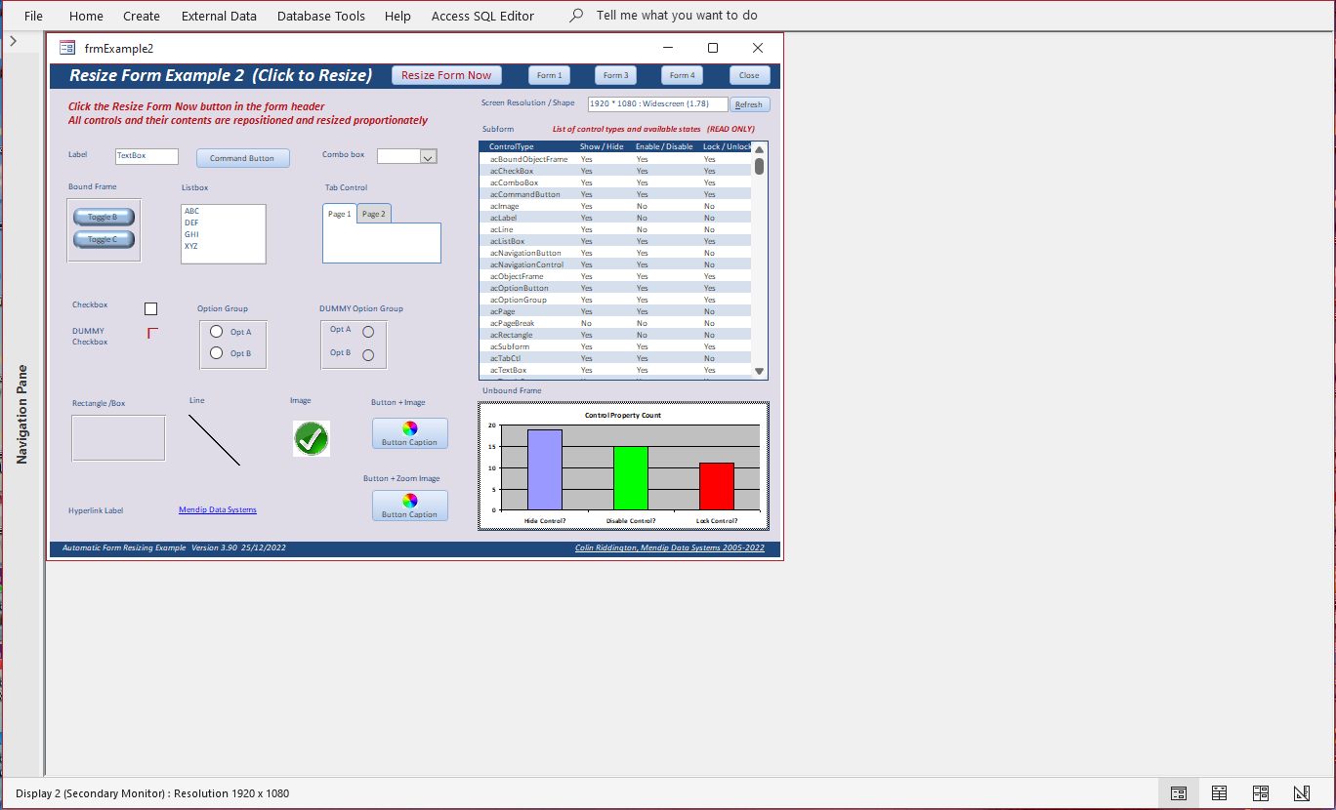
Task: Select Opt A in Option Group
Action: click(x=217, y=332)
